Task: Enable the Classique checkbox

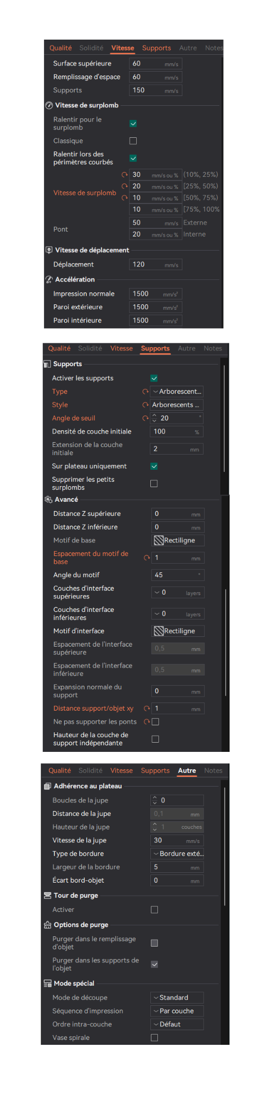Action: [x=133, y=141]
